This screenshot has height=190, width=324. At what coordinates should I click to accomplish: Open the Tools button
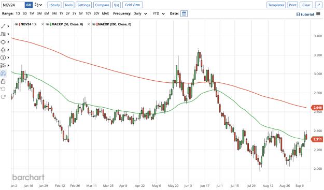click(68, 5)
